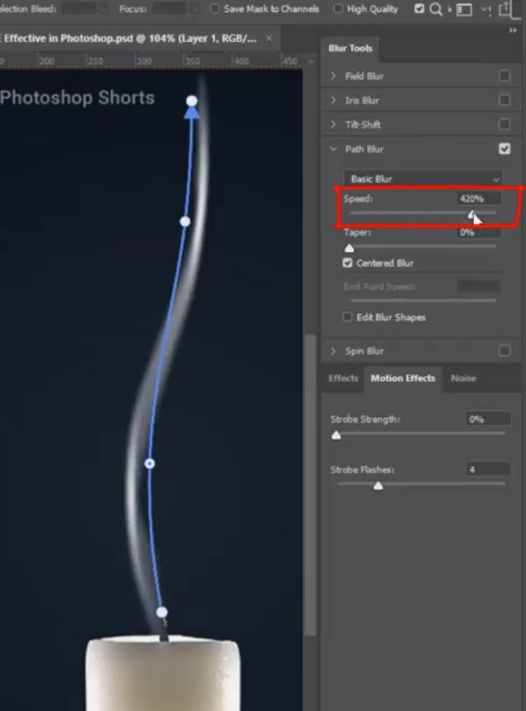Click the Strobe Strength slider handle
Screen dimensions: 526x711
(336, 435)
